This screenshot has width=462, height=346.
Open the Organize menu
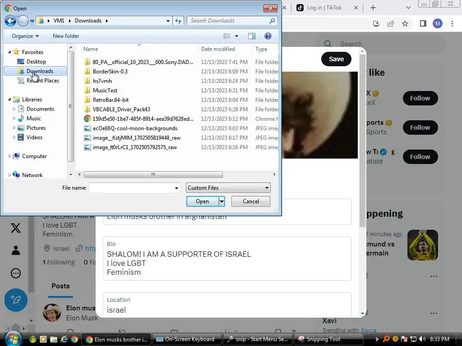(25, 36)
